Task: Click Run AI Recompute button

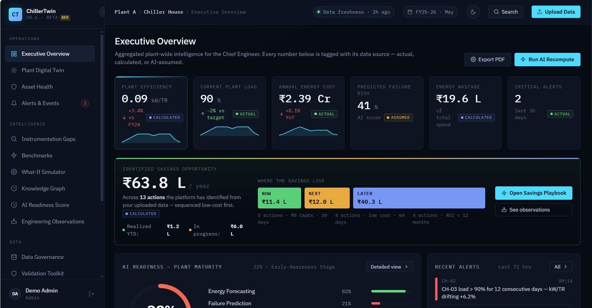Action: (x=547, y=60)
